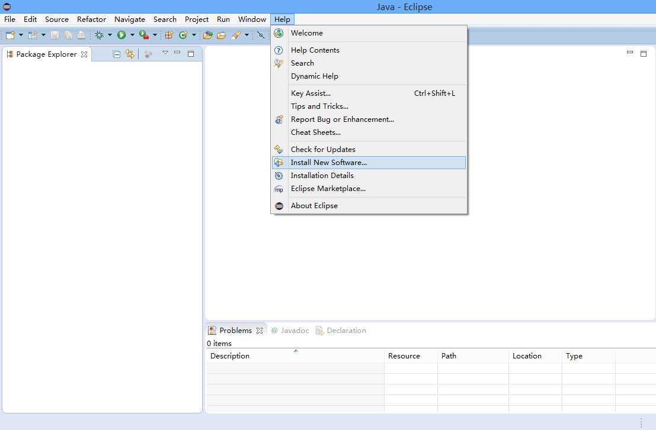Viewport: 656px width, 430px height.
Task: Open the Search menu in menu bar
Action: [165, 19]
